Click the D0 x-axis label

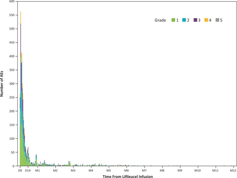[x=20, y=170]
